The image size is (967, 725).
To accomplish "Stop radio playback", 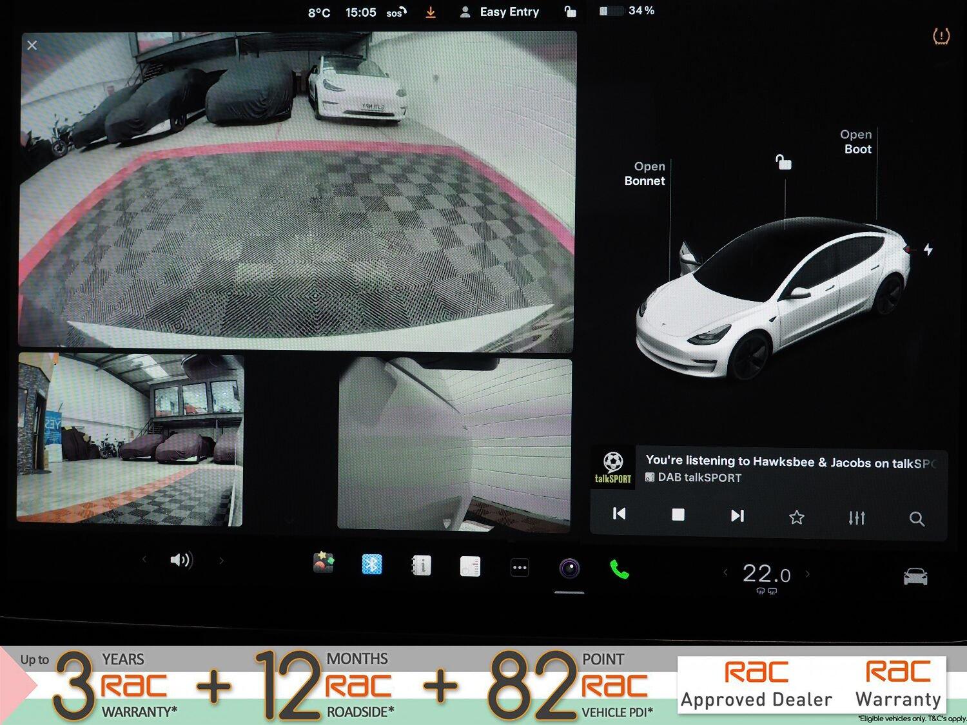I will pos(678,514).
